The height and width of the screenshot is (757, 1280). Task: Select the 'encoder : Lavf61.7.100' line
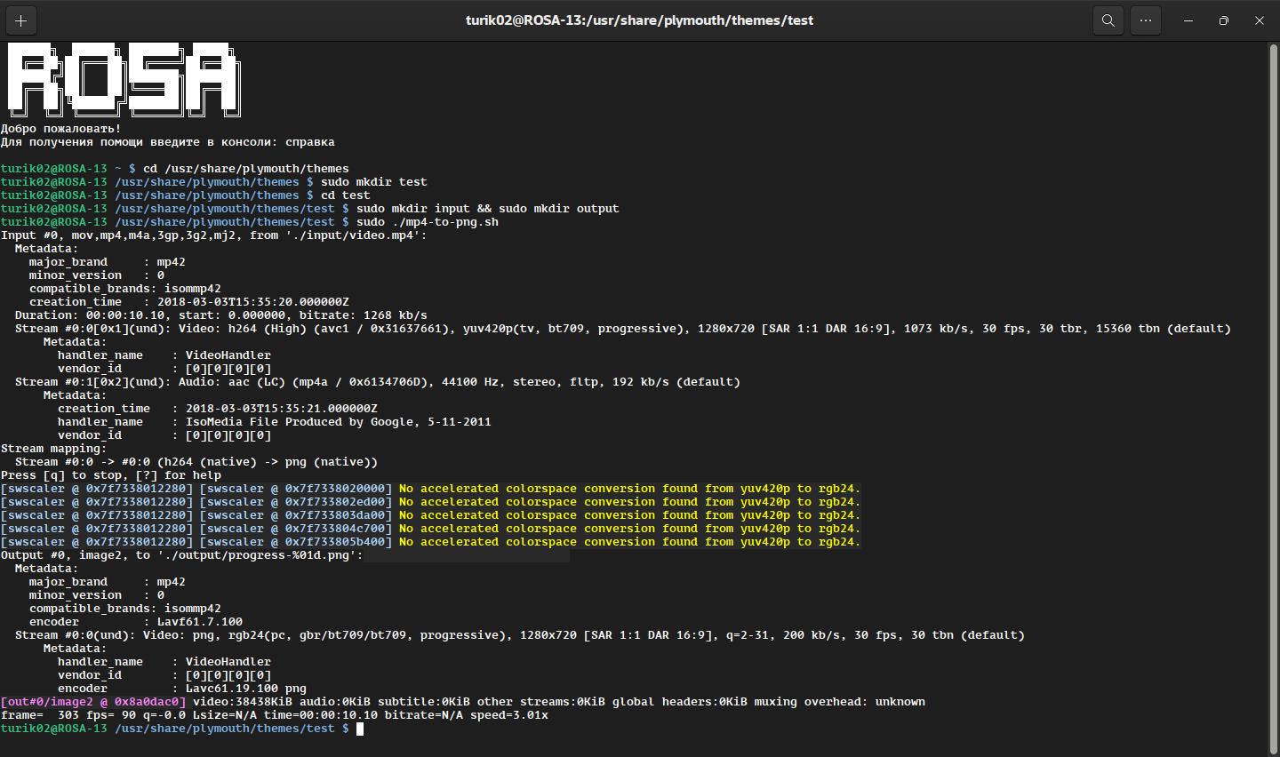(136, 622)
